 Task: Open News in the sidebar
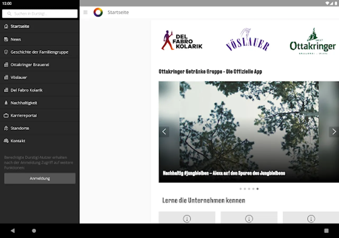40,39
